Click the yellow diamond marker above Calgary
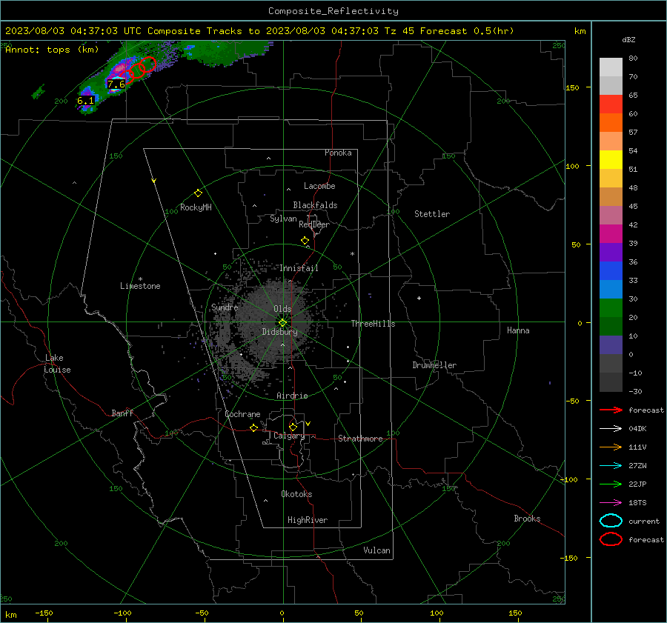667x623 pixels. (x=293, y=427)
